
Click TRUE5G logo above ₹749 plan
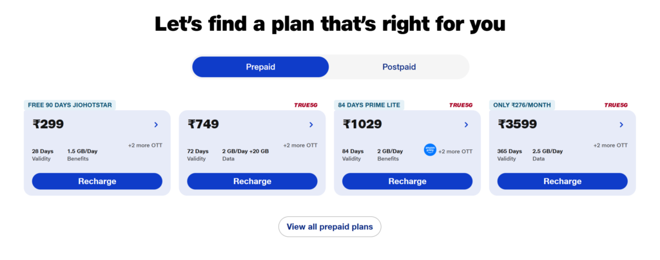tap(306, 106)
